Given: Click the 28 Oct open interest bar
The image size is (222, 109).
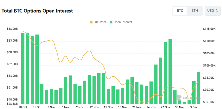Looking at the screenshot, I should click(23, 68).
